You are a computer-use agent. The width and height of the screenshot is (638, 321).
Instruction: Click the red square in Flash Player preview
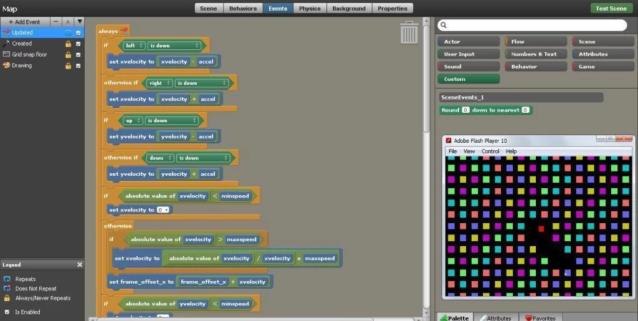click(x=541, y=229)
